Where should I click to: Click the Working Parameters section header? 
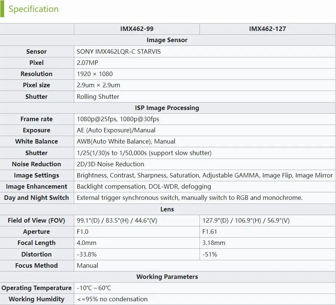click(x=167, y=277)
